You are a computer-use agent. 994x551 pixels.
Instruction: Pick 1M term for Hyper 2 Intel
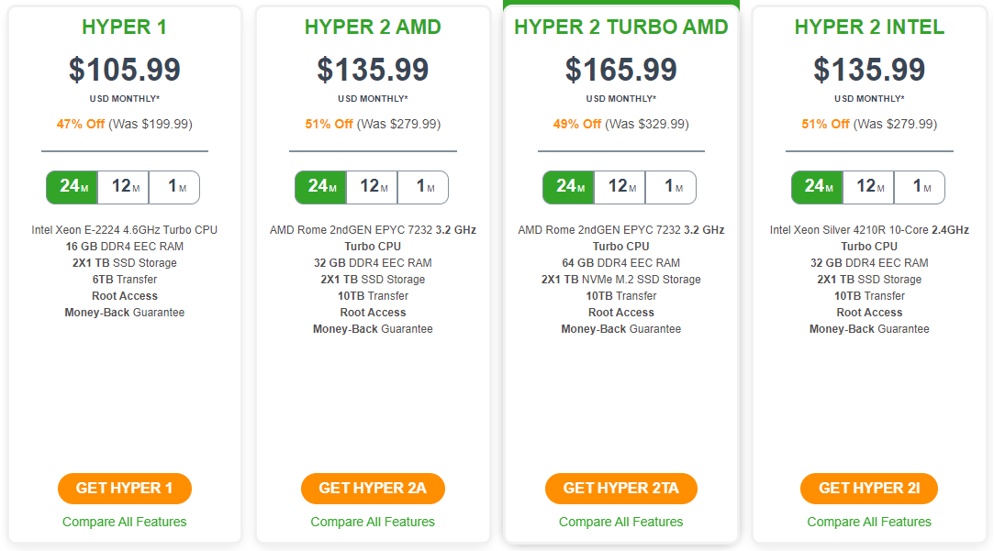click(919, 187)
